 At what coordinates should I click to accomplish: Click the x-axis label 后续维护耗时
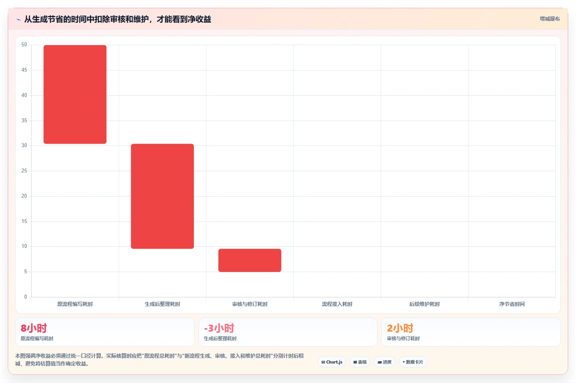[425, 304]
